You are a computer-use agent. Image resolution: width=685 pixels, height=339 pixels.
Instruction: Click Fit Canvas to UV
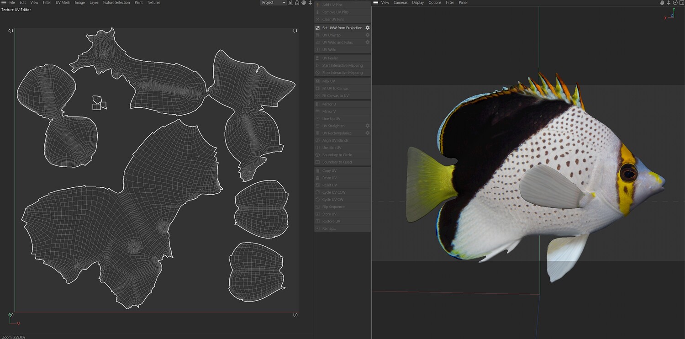point(342,96)
